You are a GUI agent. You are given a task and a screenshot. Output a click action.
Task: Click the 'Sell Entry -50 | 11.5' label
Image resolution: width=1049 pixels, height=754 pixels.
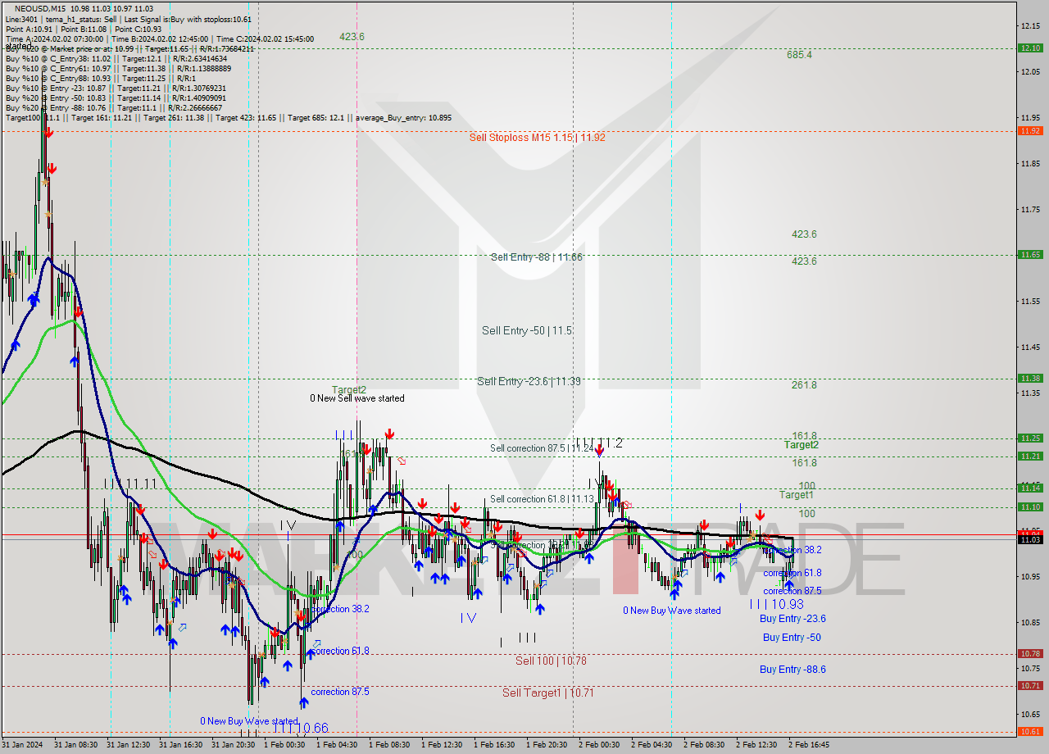pos(527,330)
